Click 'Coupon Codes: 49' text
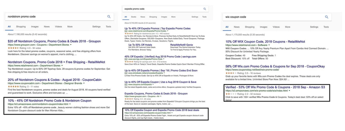This screenshot has height=131, width=345. 235,55
